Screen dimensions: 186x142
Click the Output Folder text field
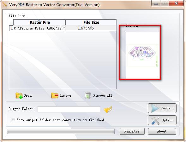69,109
